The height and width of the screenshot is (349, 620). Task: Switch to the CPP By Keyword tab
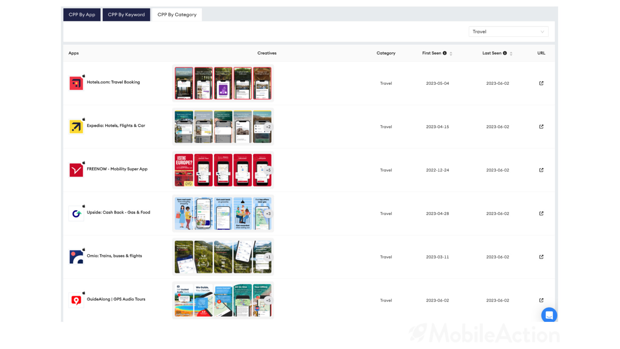coord(126,15)
